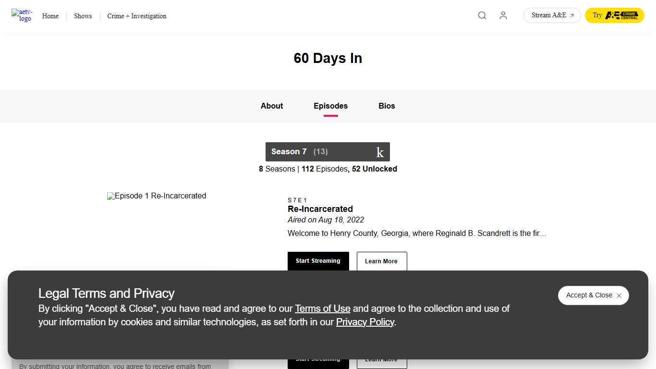Select the Episodes tab
This screenshot has height=369, width=656.
pos(330,106)
